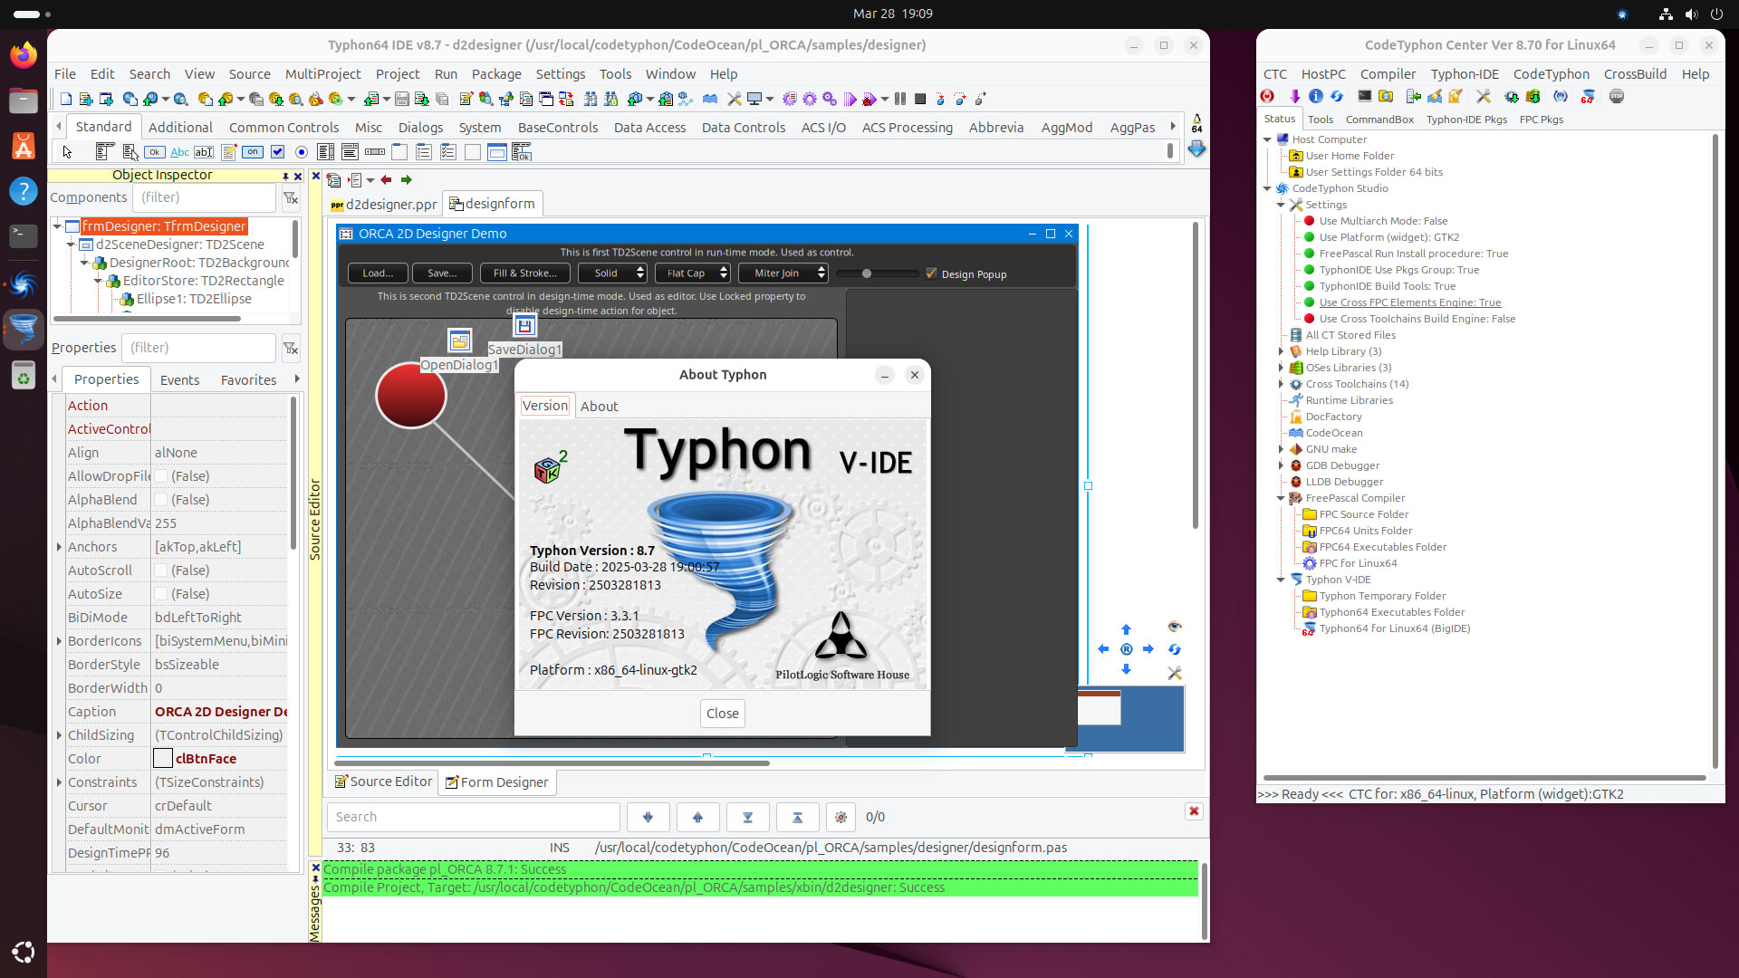The width and height of the screenshot is (1739, 978).
Task: Click find-next down arrow in search bar
Action: pos(648,817)
